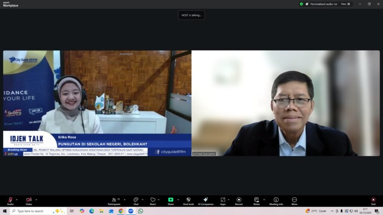The height and width of the screenshot is (215, 383).
Task: Expand the Share options arrow
Action: 178,200
